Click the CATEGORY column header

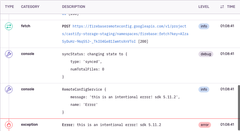pos(30,7)
